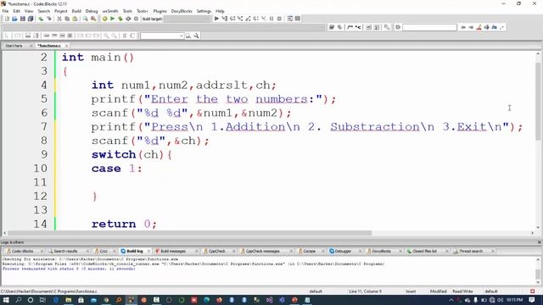The image size is (543, 305).
Task: Abort build toolbar icon
Action: click(x=136, y=19)
